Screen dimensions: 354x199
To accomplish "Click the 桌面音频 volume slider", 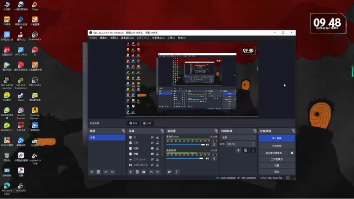I will coord(185,158).
